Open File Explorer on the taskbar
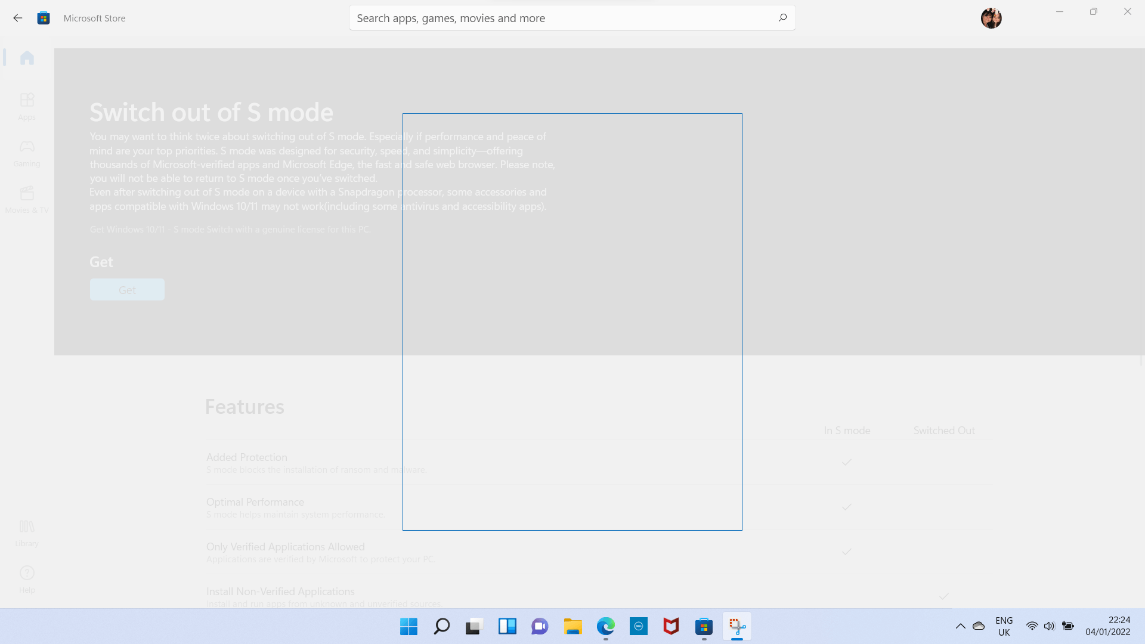The width and height of the screenshot is (1145, 644). [x=572, y=626]
